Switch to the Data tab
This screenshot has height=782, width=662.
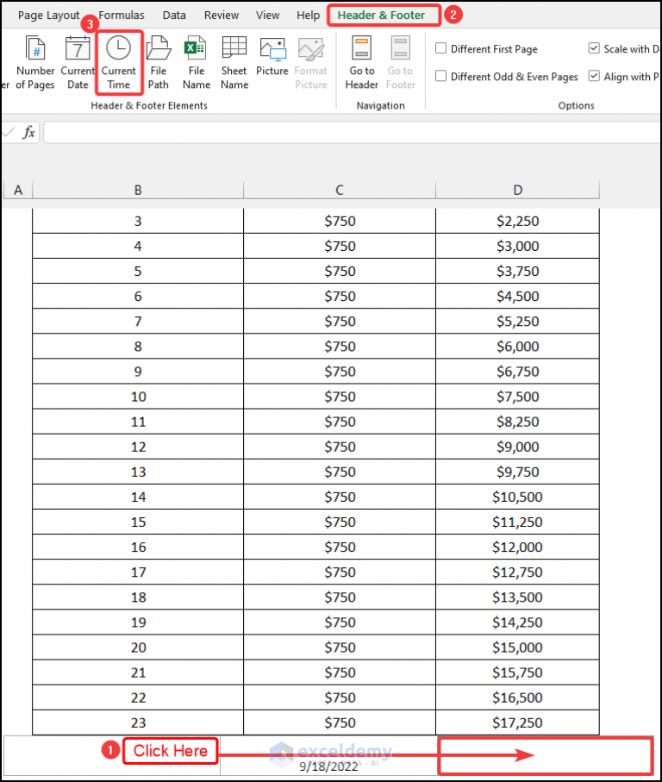(174, 15)
